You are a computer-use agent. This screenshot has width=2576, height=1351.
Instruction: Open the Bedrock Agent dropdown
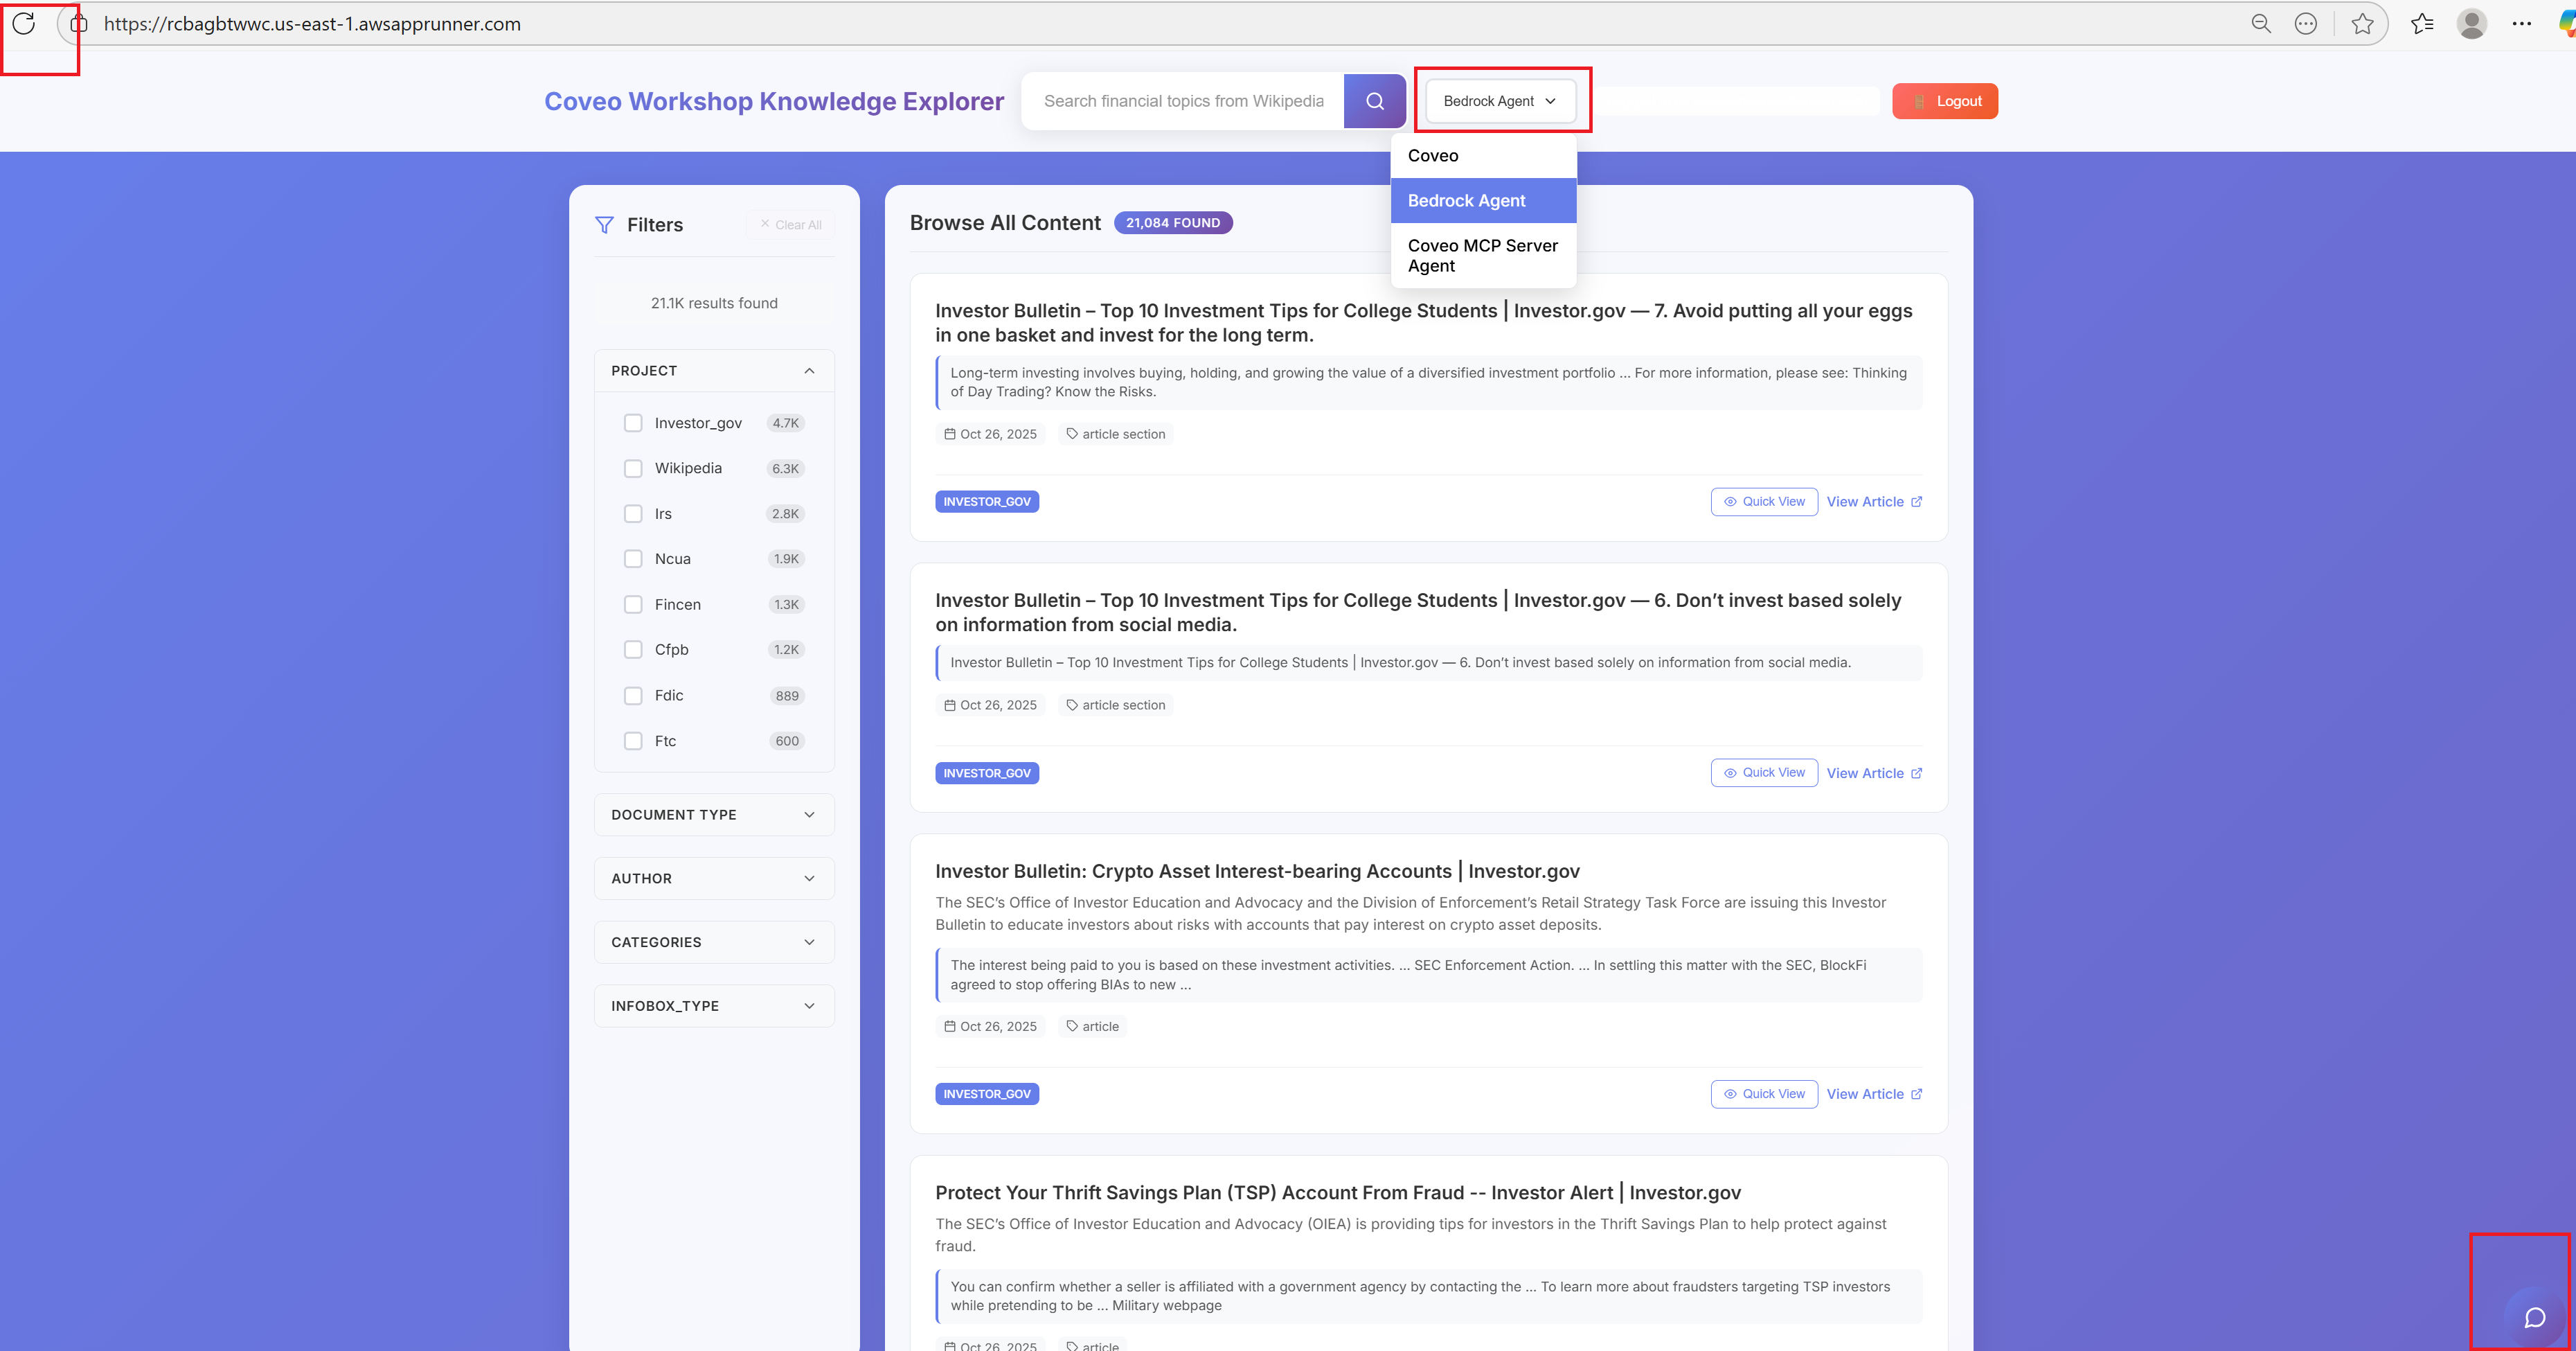[x=1499, y=100]
